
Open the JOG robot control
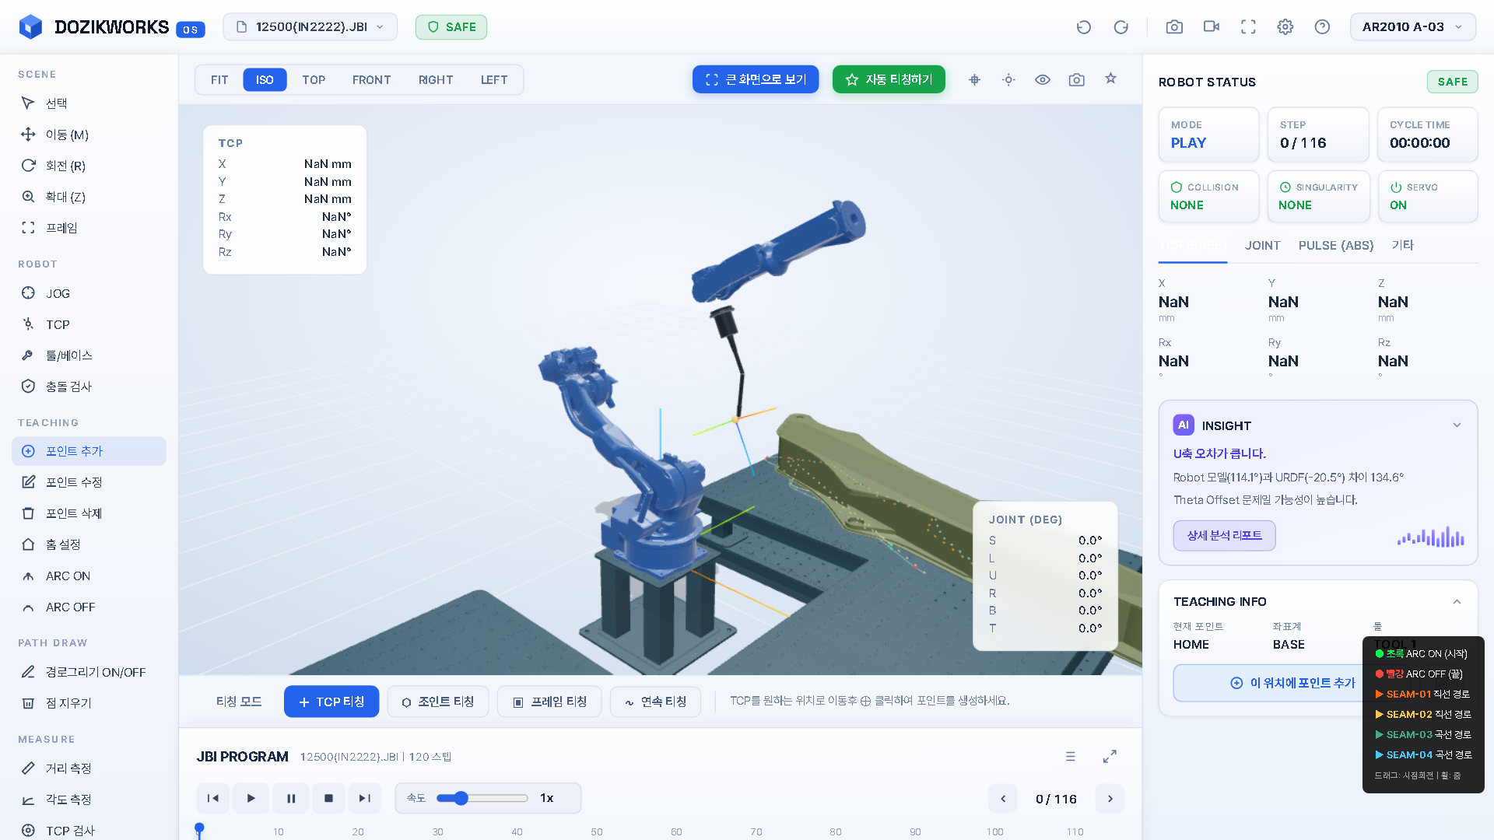coord(89,293)
